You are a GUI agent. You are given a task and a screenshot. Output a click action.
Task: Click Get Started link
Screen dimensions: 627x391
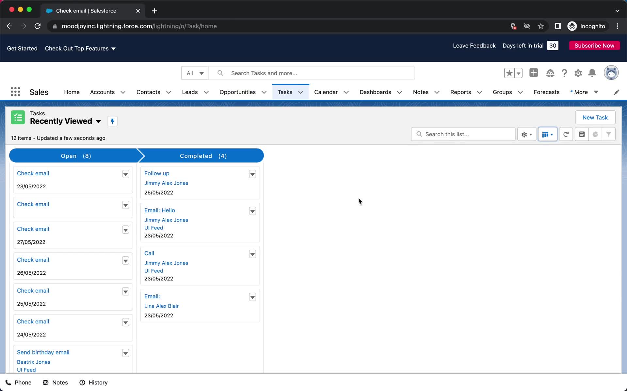22,49
